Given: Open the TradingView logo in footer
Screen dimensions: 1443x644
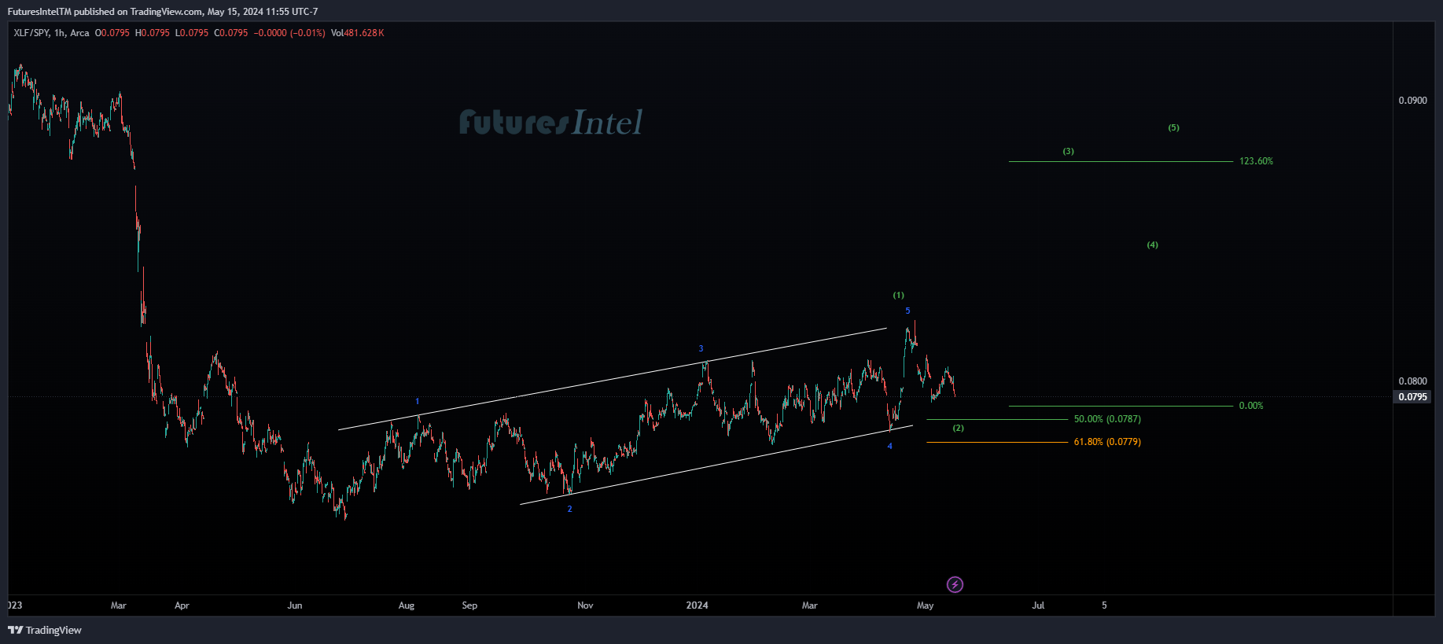Looking at the screenshot, I should [x=45, y=630].
